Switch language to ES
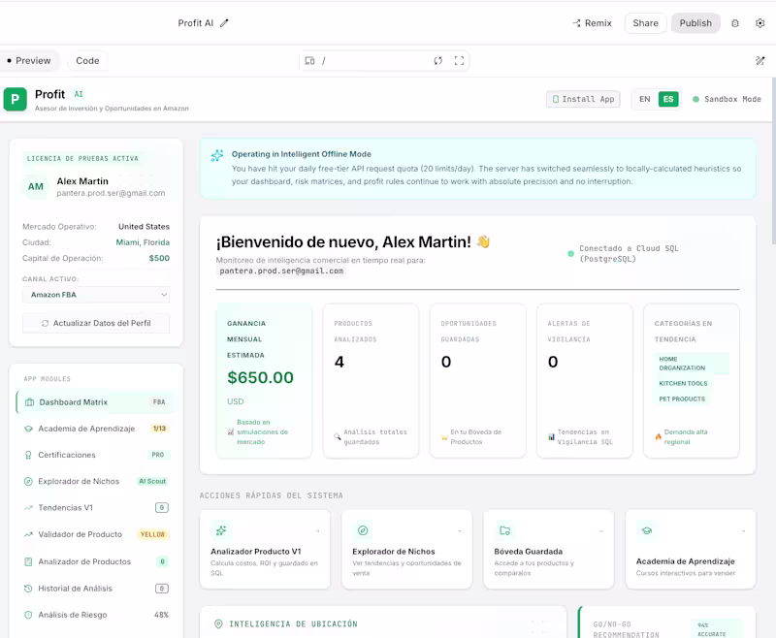776x638 pixels. [x=668, y=99]
